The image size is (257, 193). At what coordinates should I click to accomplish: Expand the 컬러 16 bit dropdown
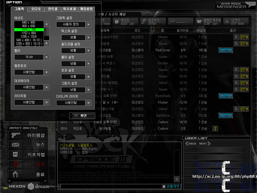46,57
